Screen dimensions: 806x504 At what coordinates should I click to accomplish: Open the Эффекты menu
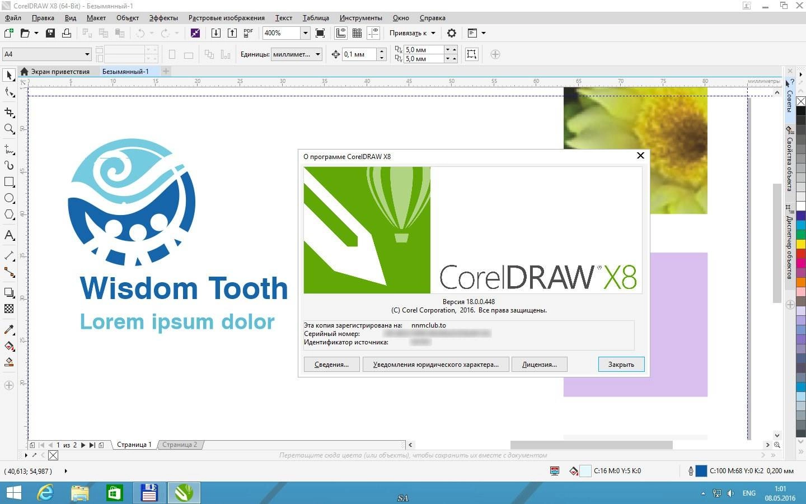tap(163, 18)
